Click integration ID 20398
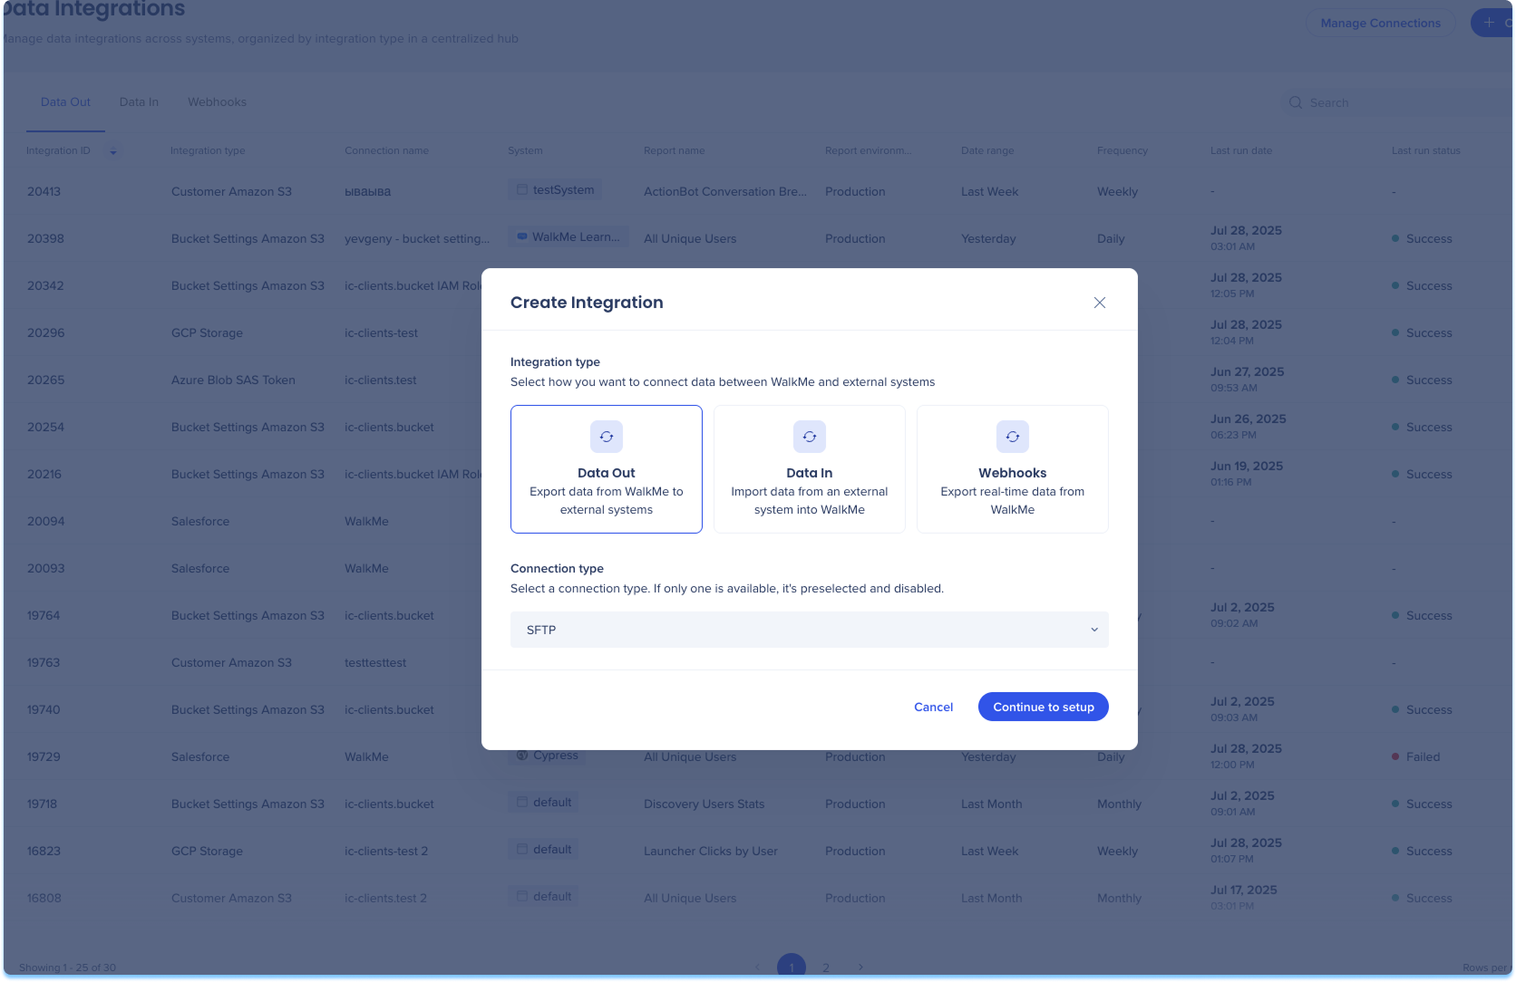The image size is (1516, 982). (x=45, y=238)
